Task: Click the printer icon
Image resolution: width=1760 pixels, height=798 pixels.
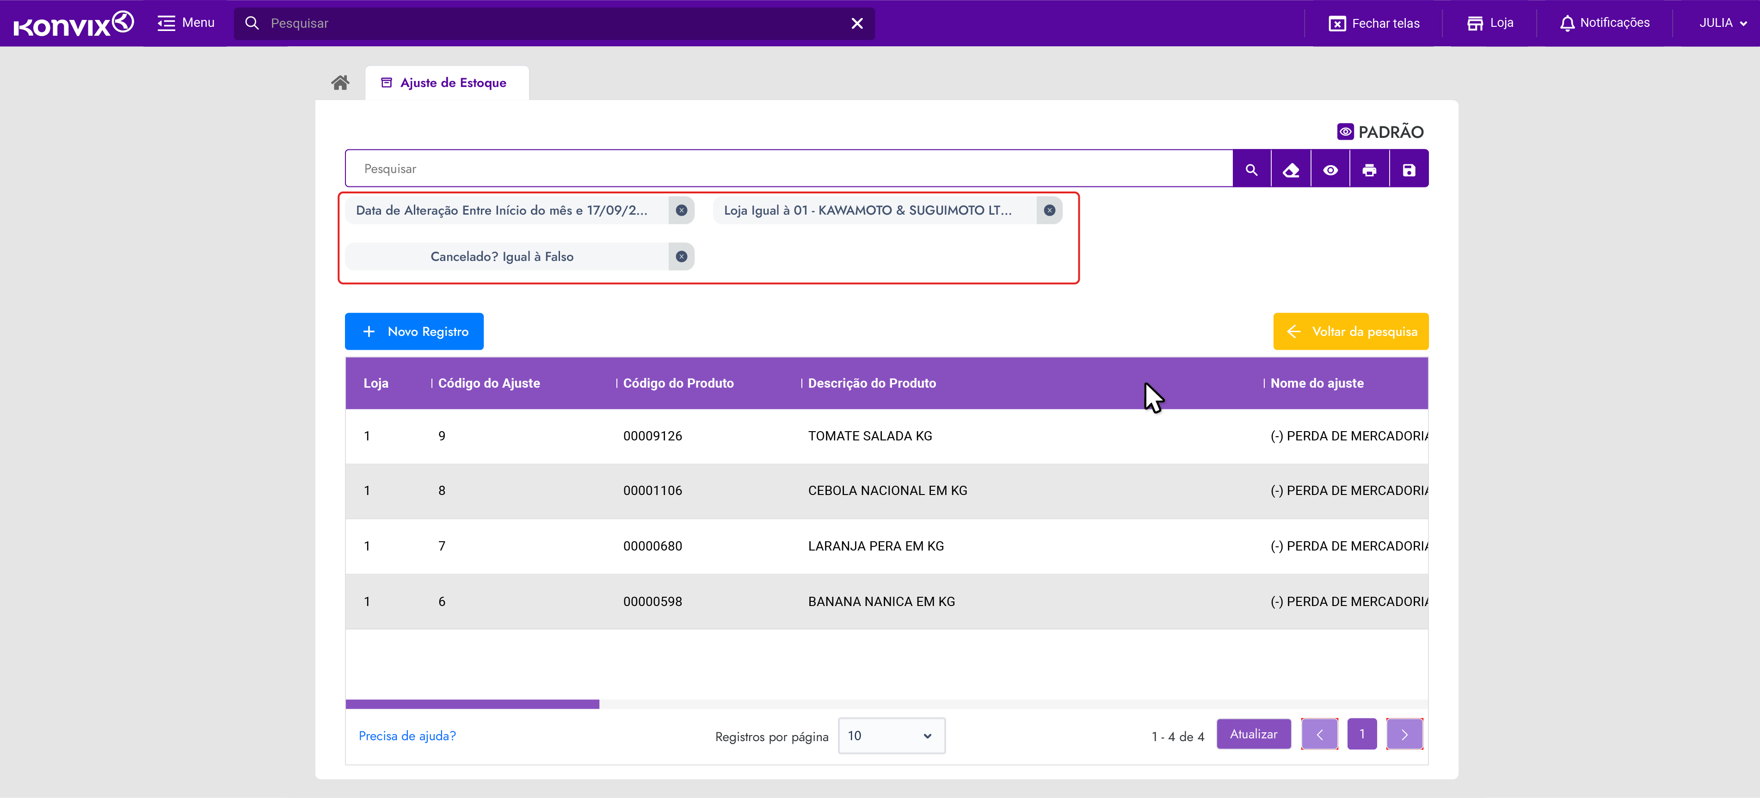Action: pos(1369,169)
